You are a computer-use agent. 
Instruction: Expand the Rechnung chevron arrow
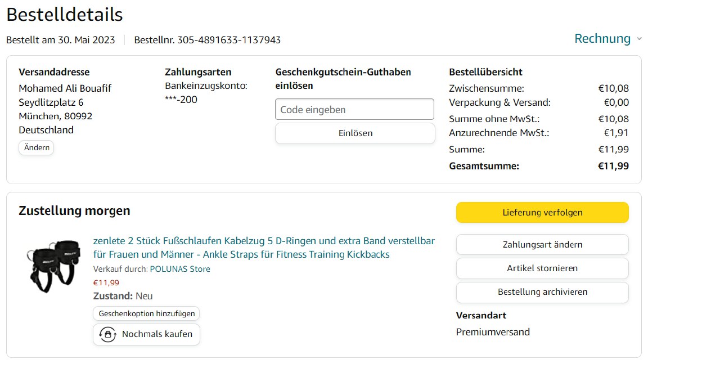coord(639,39)
